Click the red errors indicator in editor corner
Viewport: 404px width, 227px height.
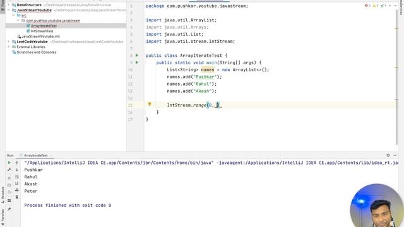click(x=367, y=6)
